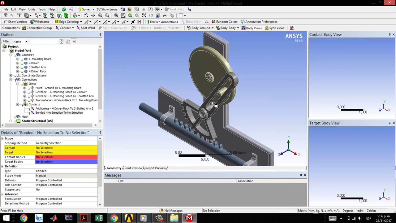Click the blue Target Bodies field
This screenshot has height=223, width=396.
(x=66, y=162)
